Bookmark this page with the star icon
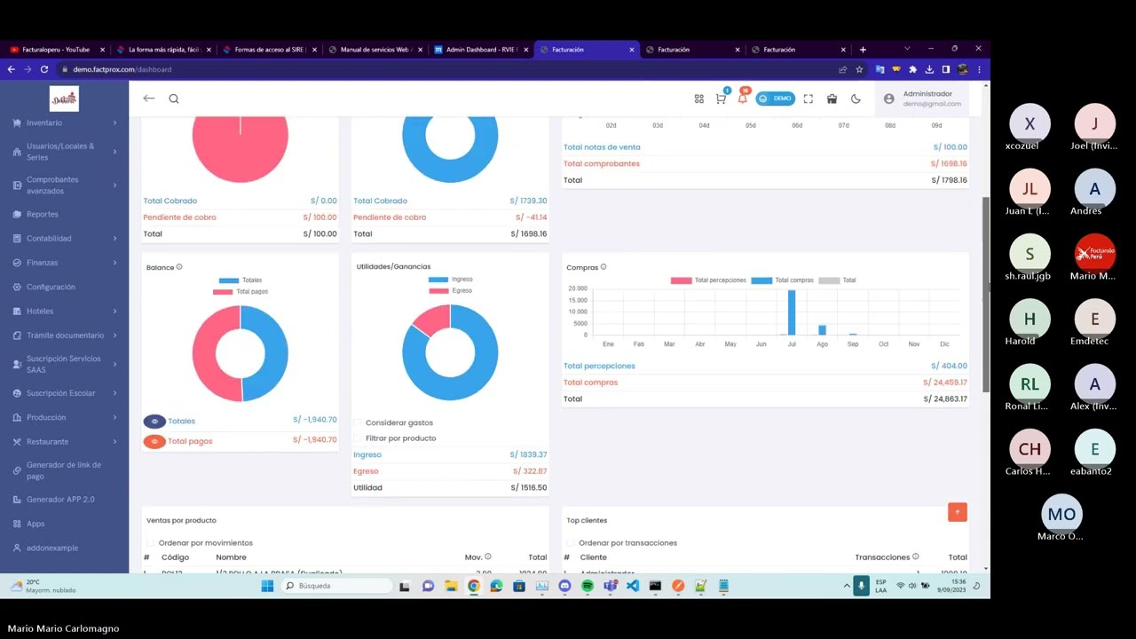The width and height of the screenshot is (1136, 639). tap(859, 69)
